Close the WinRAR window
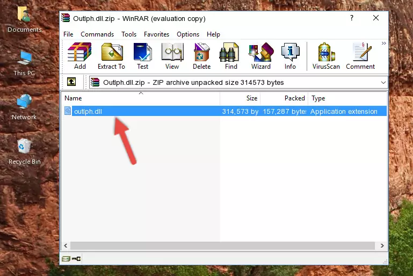 coord(376,18)
